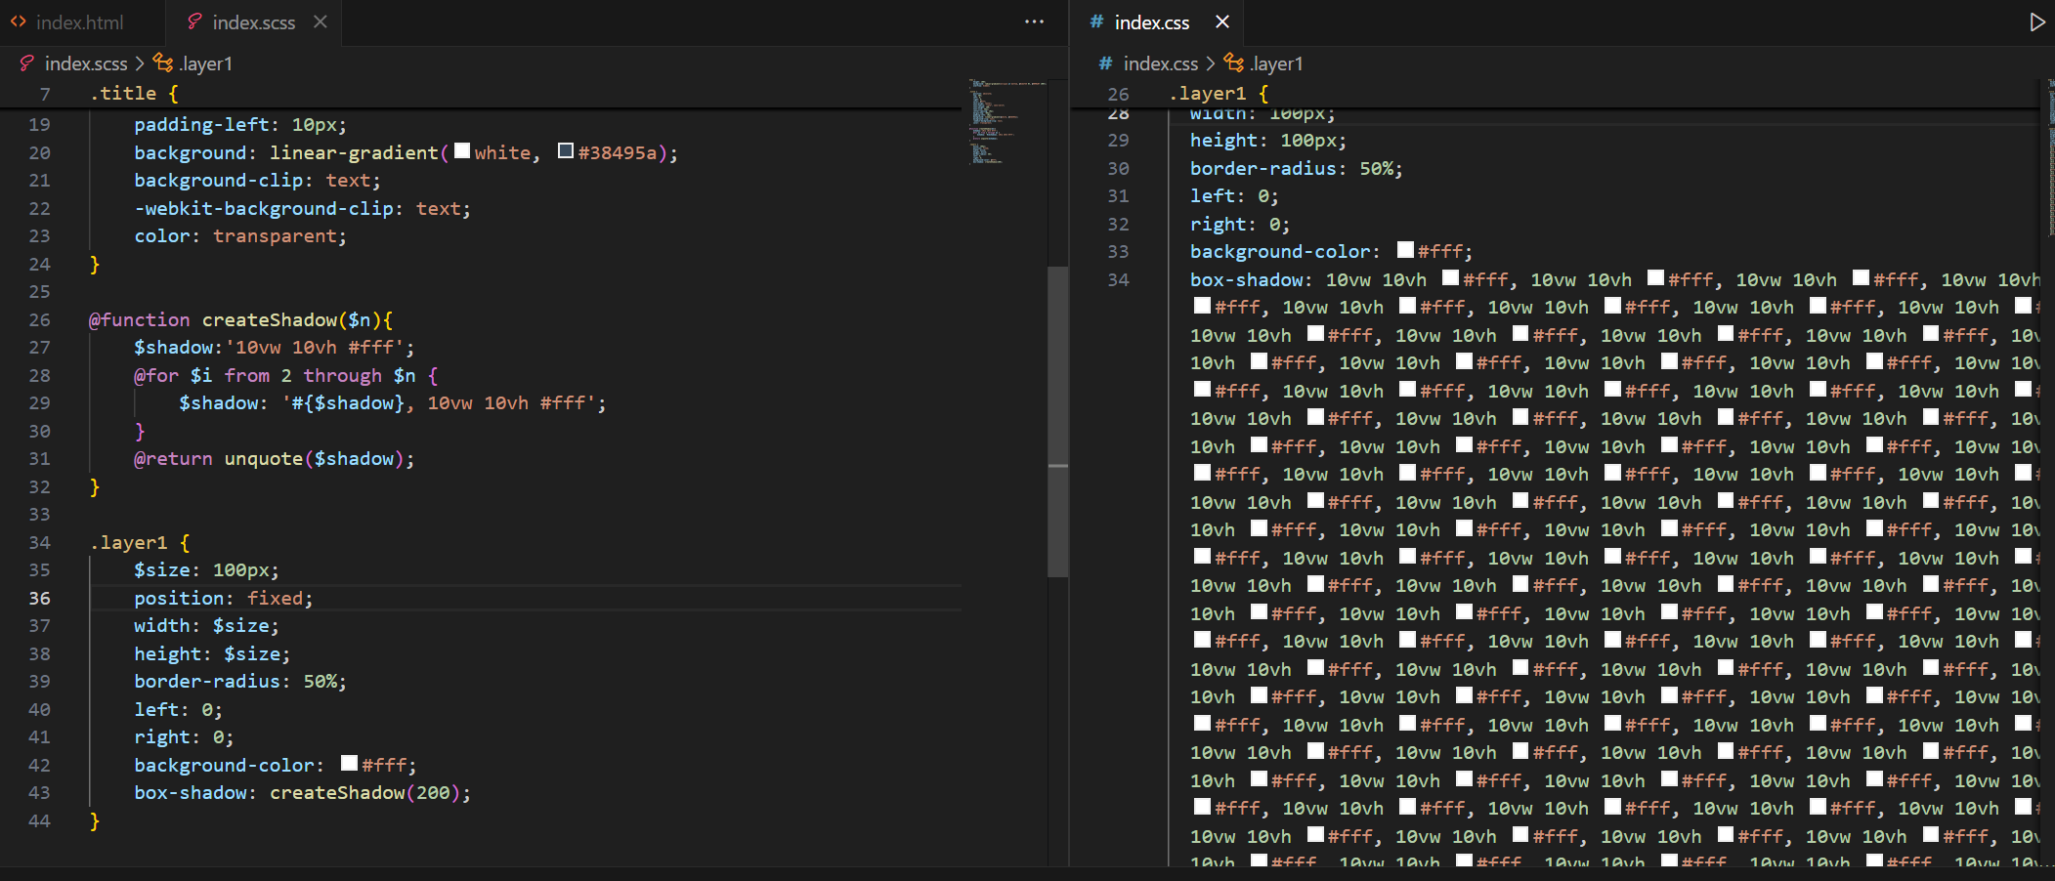Run the file with the play icon
Screen dimensions: 2055x881
(2036, 21)
